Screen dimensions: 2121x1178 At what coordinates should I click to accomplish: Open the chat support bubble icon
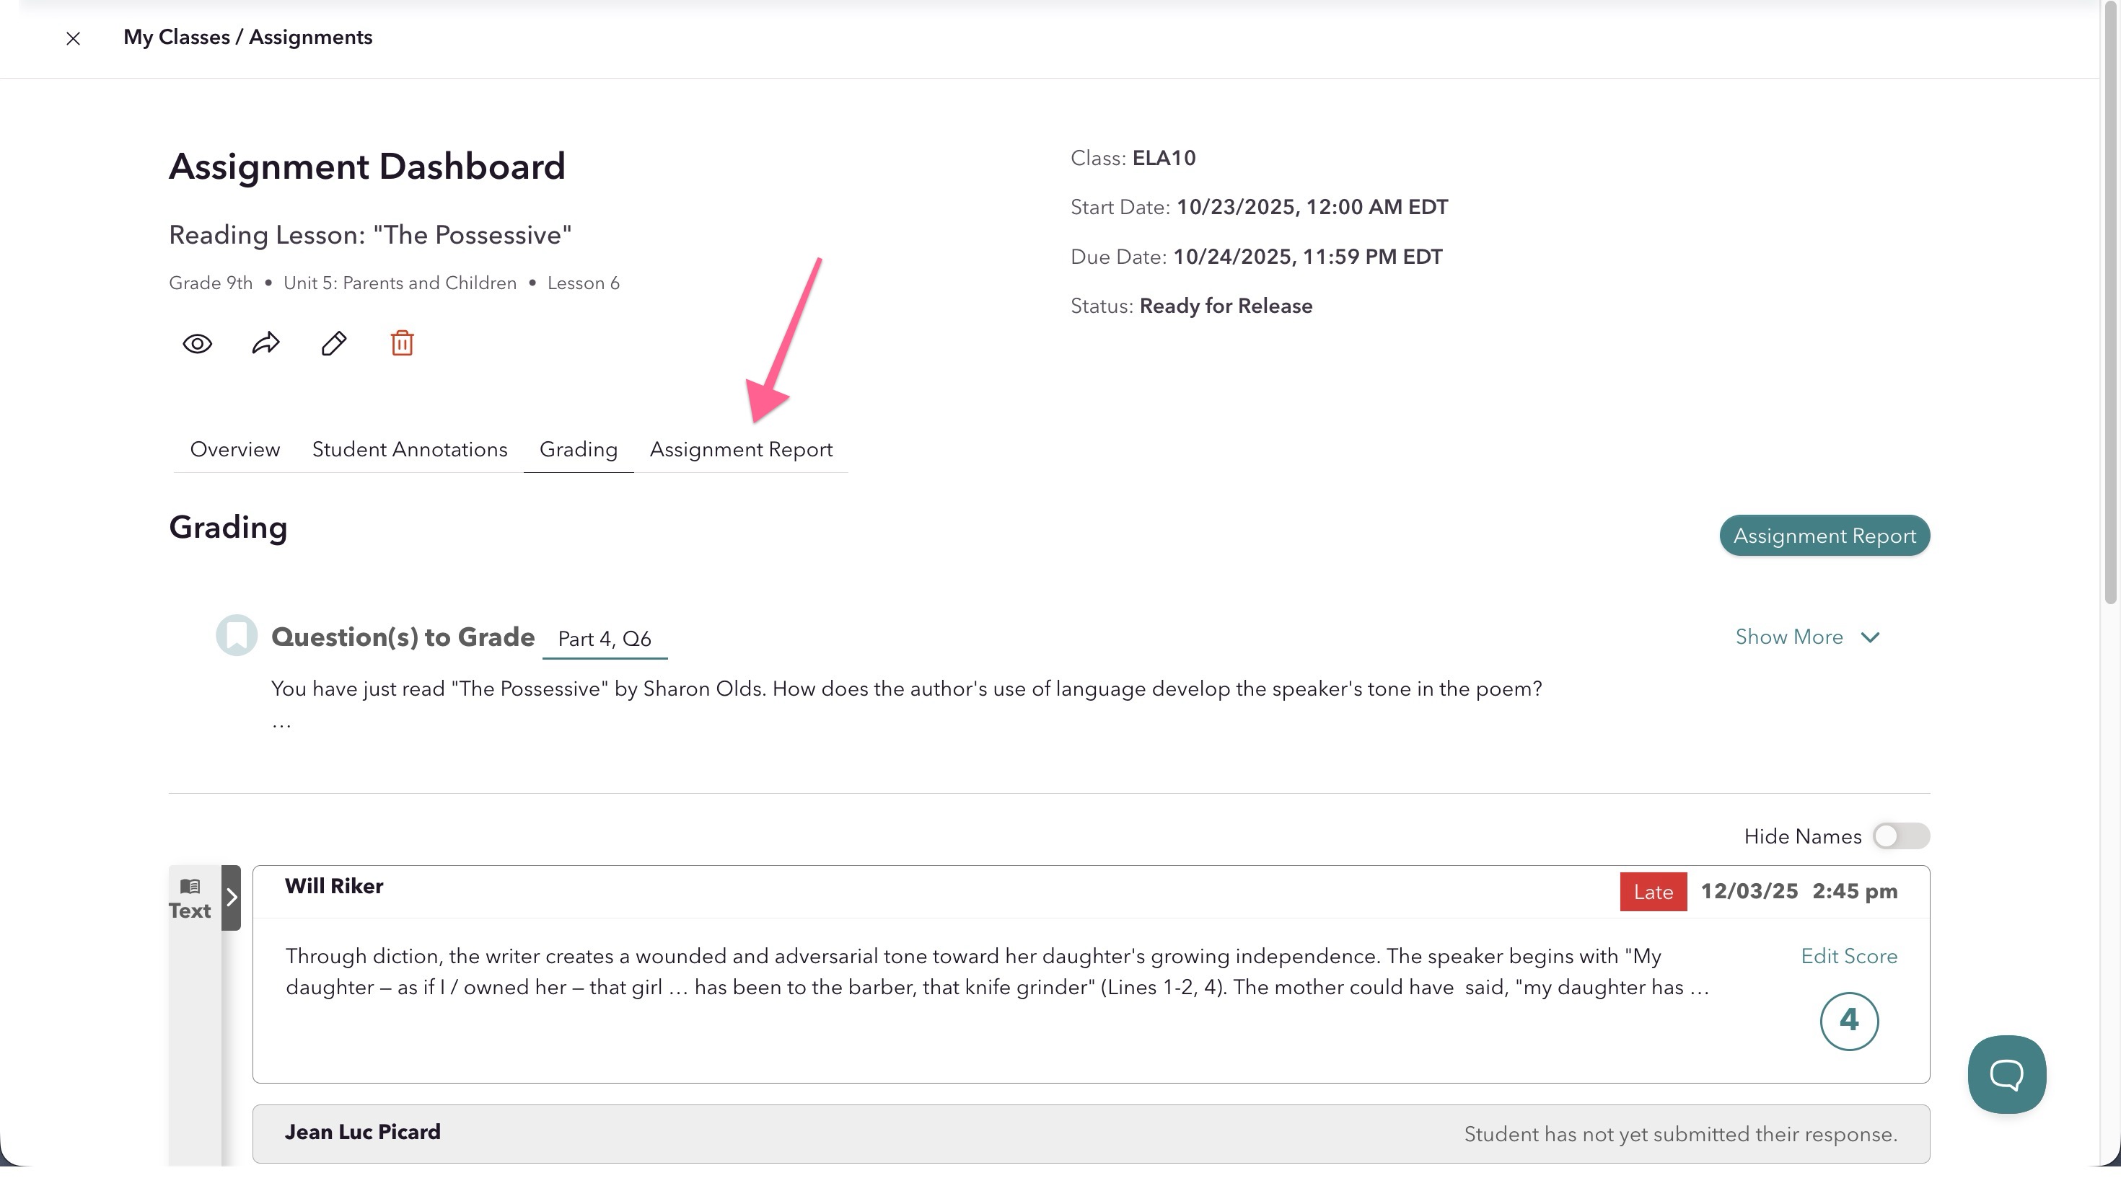pyautogui.click(x=2006, y=1073)
